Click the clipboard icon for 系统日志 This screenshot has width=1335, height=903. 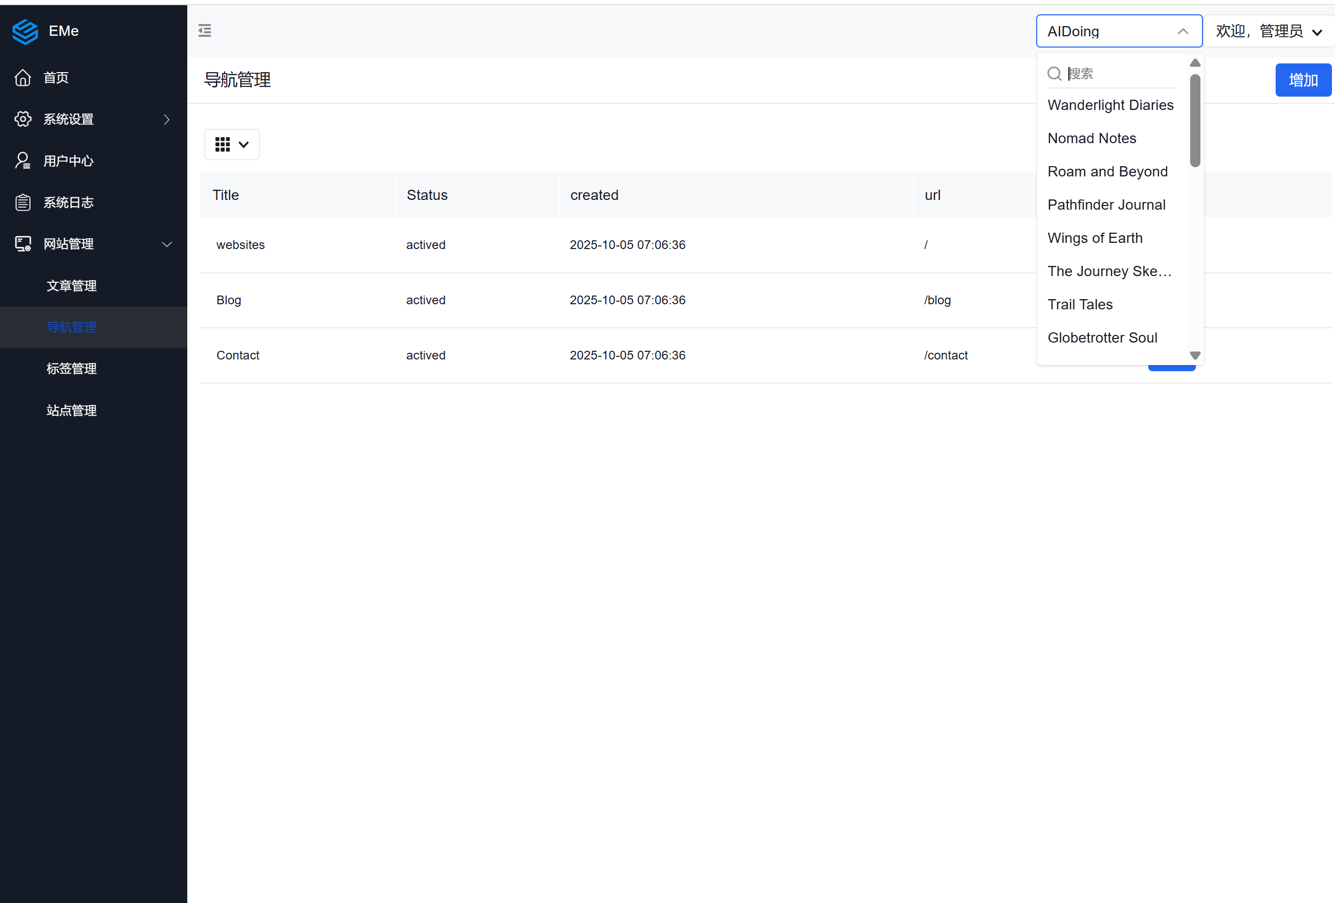click(23, 202)
